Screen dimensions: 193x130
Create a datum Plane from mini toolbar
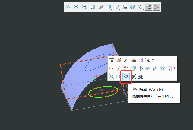click(x=112, y=68)
